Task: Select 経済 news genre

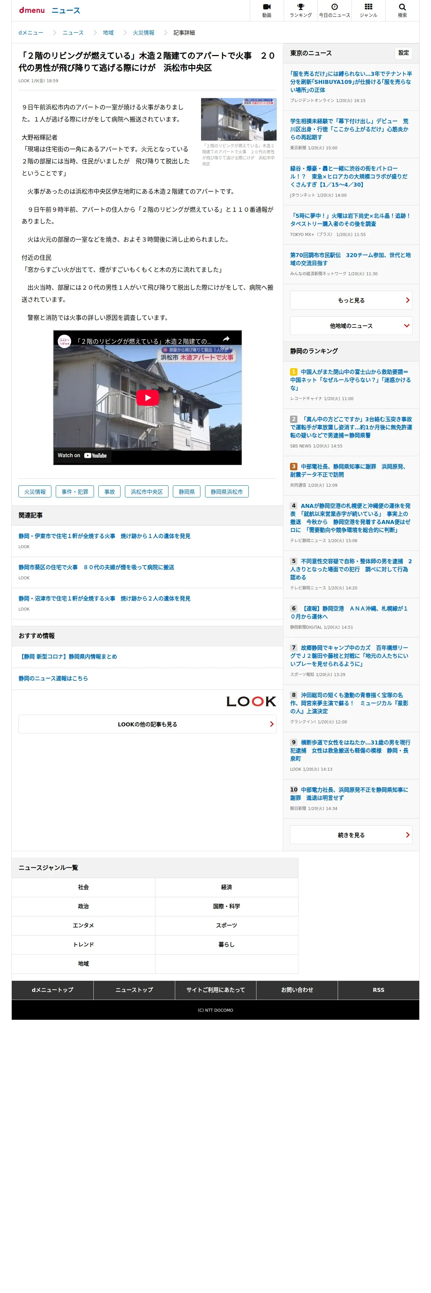Action: [226, 887]
